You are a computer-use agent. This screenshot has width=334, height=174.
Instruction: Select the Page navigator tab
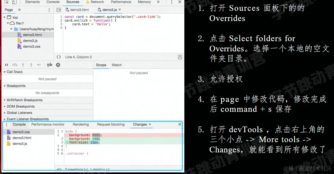(x=9, y=10)
